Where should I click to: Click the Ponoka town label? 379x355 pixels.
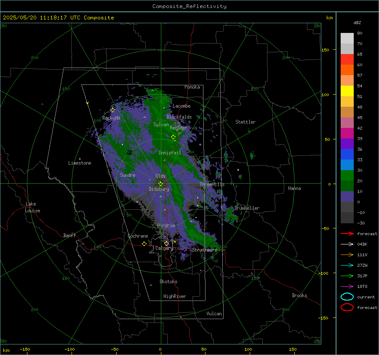192,87
